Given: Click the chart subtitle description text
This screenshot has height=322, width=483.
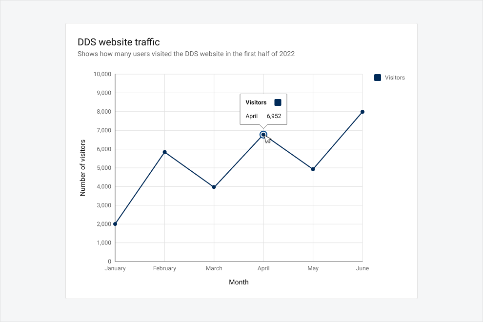Looking at the screenshot, I should [x=186, y=54].
